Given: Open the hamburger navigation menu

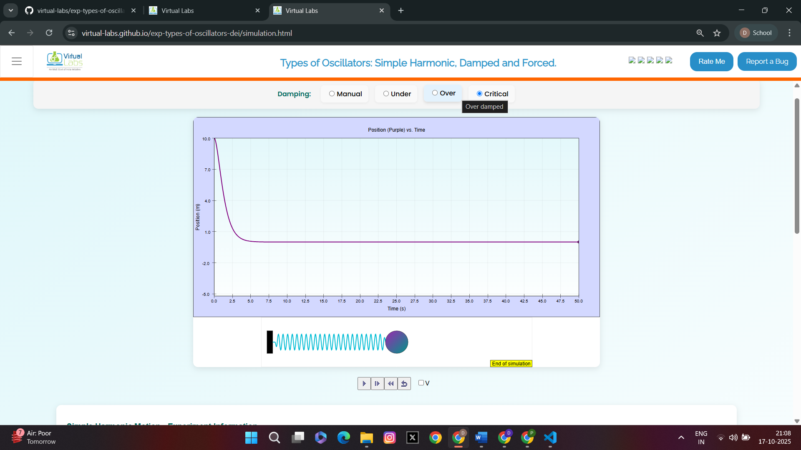Looking at the screenshot, I should 17,61.
